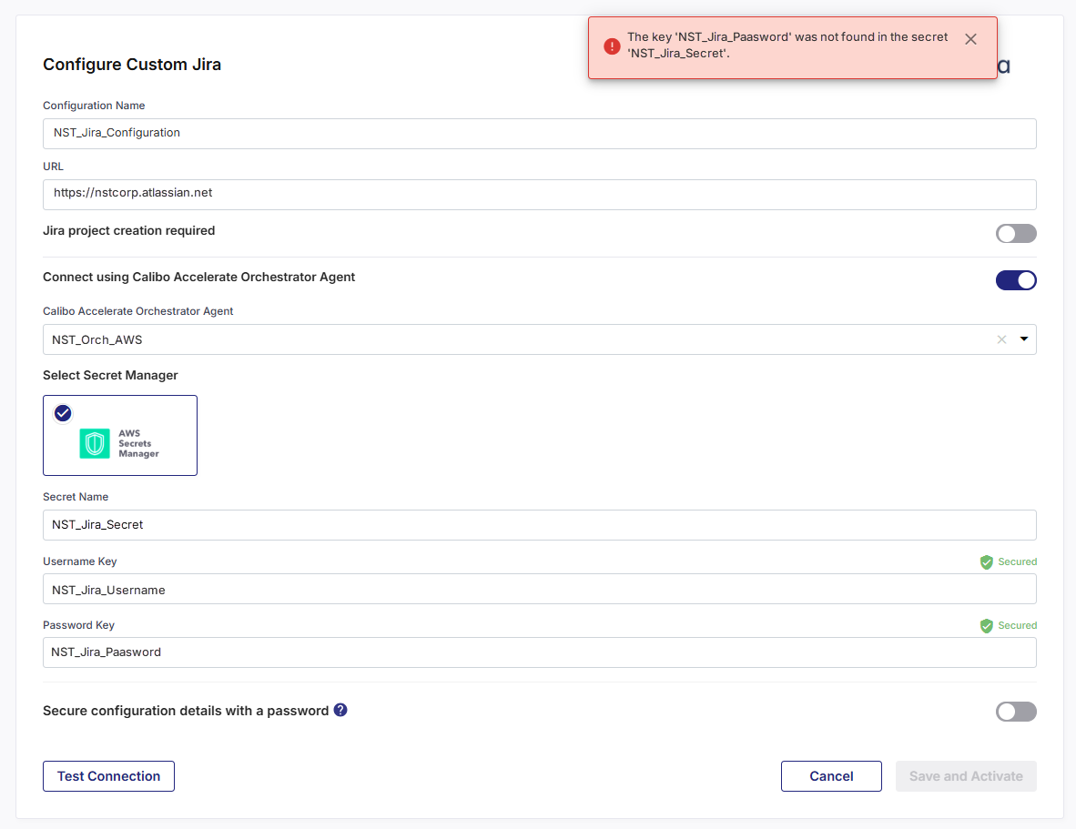Click the AWS Secrets Manager logo icon
The height and width of the screenshot is (829, 1076).
pyautogui.click(x=94, y=443)
